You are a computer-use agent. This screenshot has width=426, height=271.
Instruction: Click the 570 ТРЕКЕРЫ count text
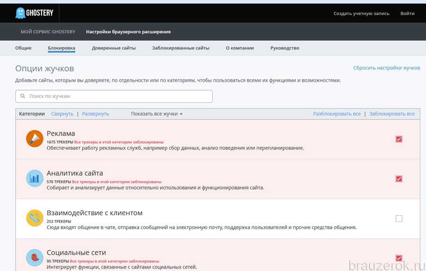pyautogui.click(x=59, y=182)
